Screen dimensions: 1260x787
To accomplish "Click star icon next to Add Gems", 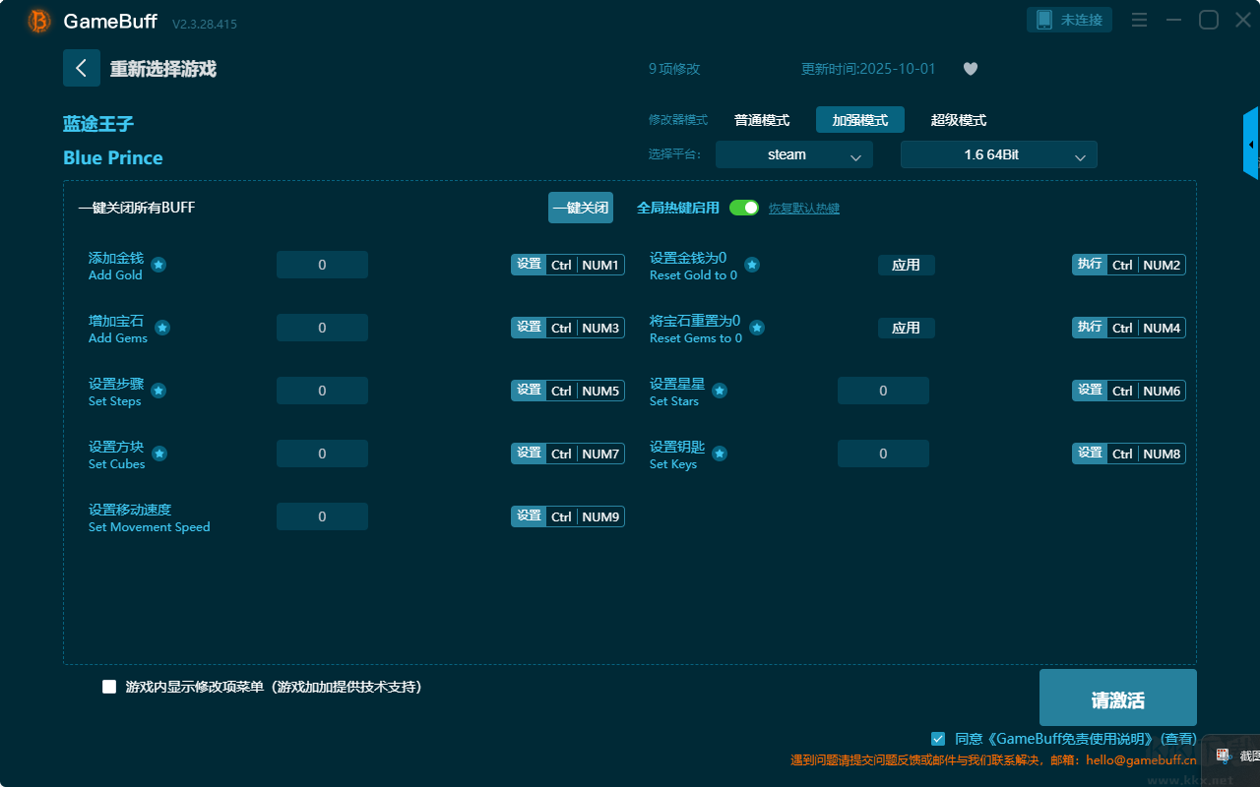I will (x=162, y=328).
